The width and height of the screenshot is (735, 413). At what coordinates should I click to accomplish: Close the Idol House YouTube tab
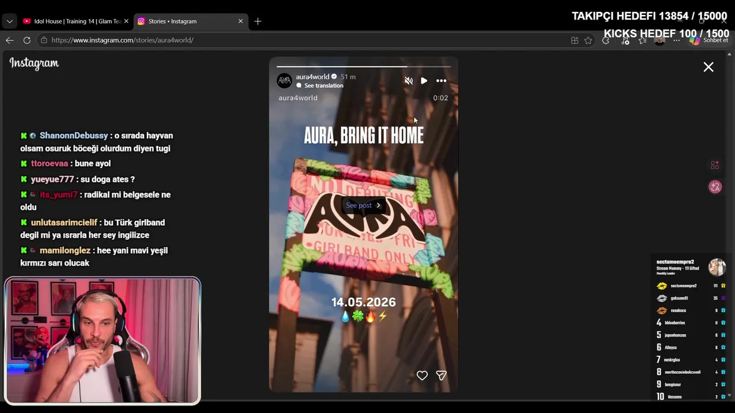(x=126, y=21)
